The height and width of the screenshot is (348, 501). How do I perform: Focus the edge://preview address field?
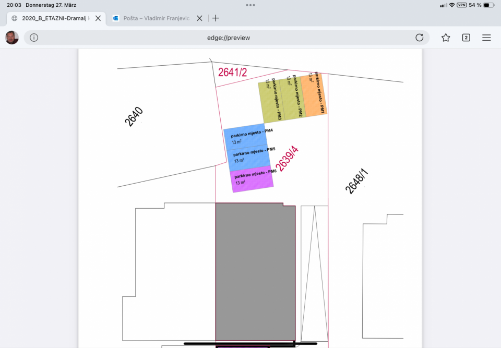point(229,38)
